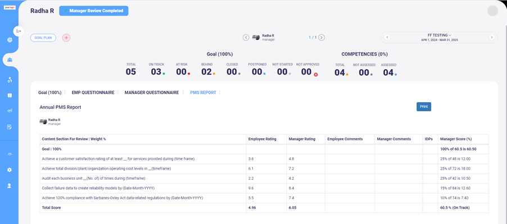The width and height of the screenshot is (507, 224).
Task: Click the Print button
Action: [x=424, y=107]
